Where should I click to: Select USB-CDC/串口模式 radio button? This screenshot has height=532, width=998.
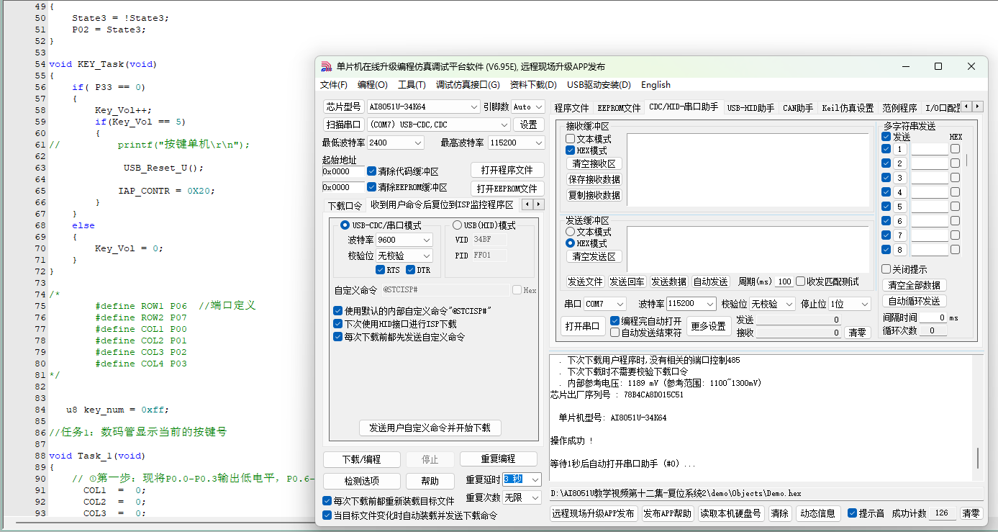[x=345, y=225]
